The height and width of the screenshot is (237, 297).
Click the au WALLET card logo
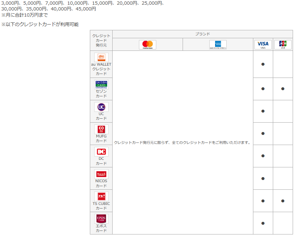(x=101, y=57)
